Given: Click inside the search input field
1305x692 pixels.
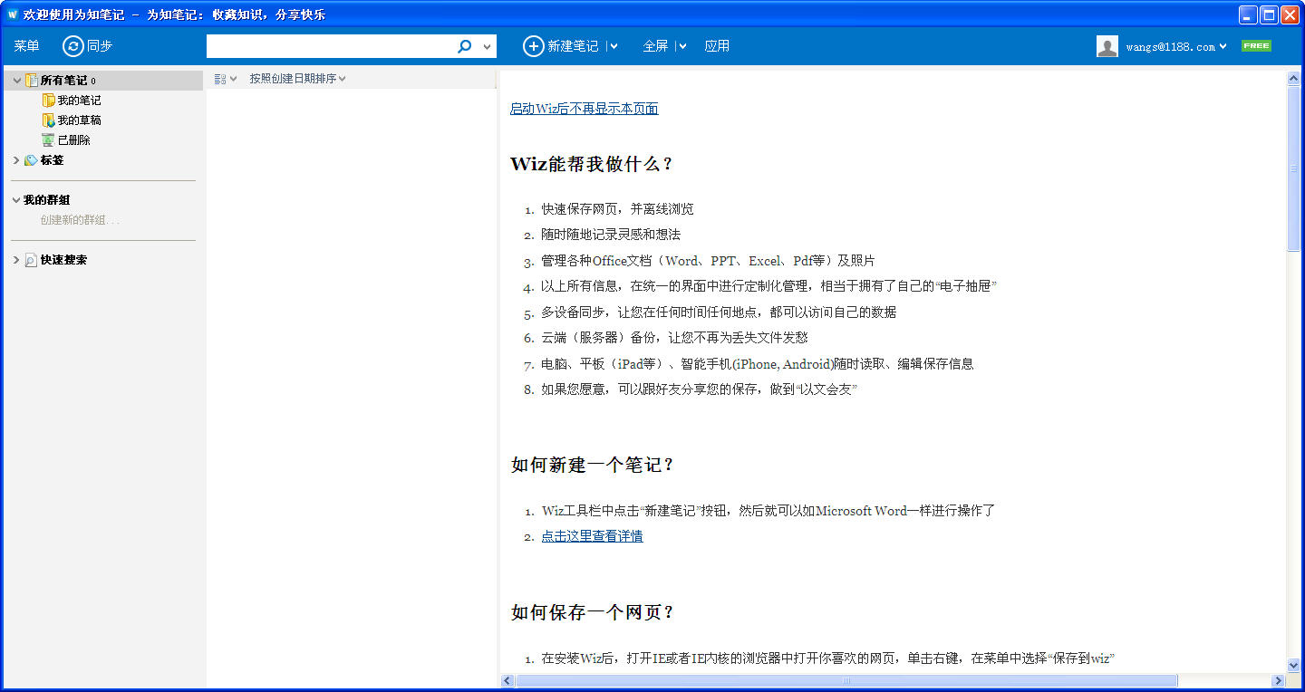Looking at the screenshot, I should tap(331, 46).
